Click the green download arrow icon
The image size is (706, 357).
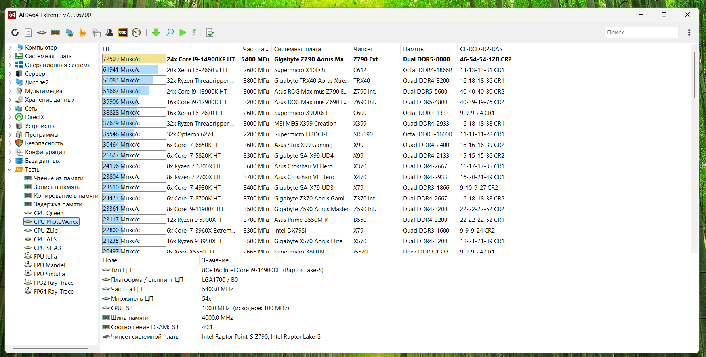tap(156, 32)
